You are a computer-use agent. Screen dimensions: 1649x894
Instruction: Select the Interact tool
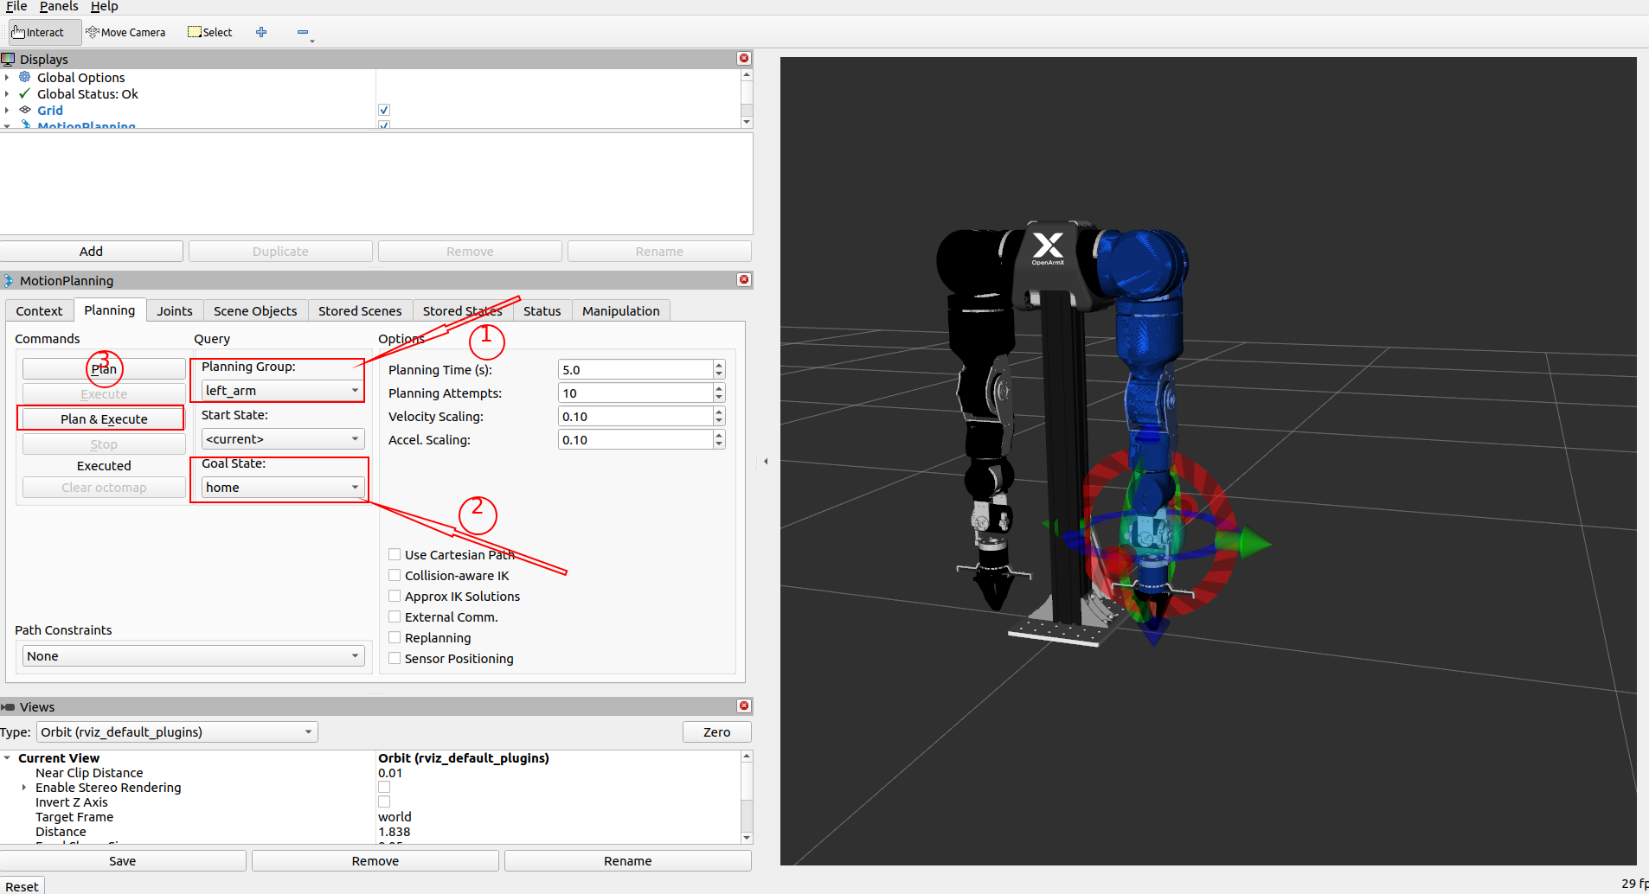pyautogui.click(x=38, y=33)
